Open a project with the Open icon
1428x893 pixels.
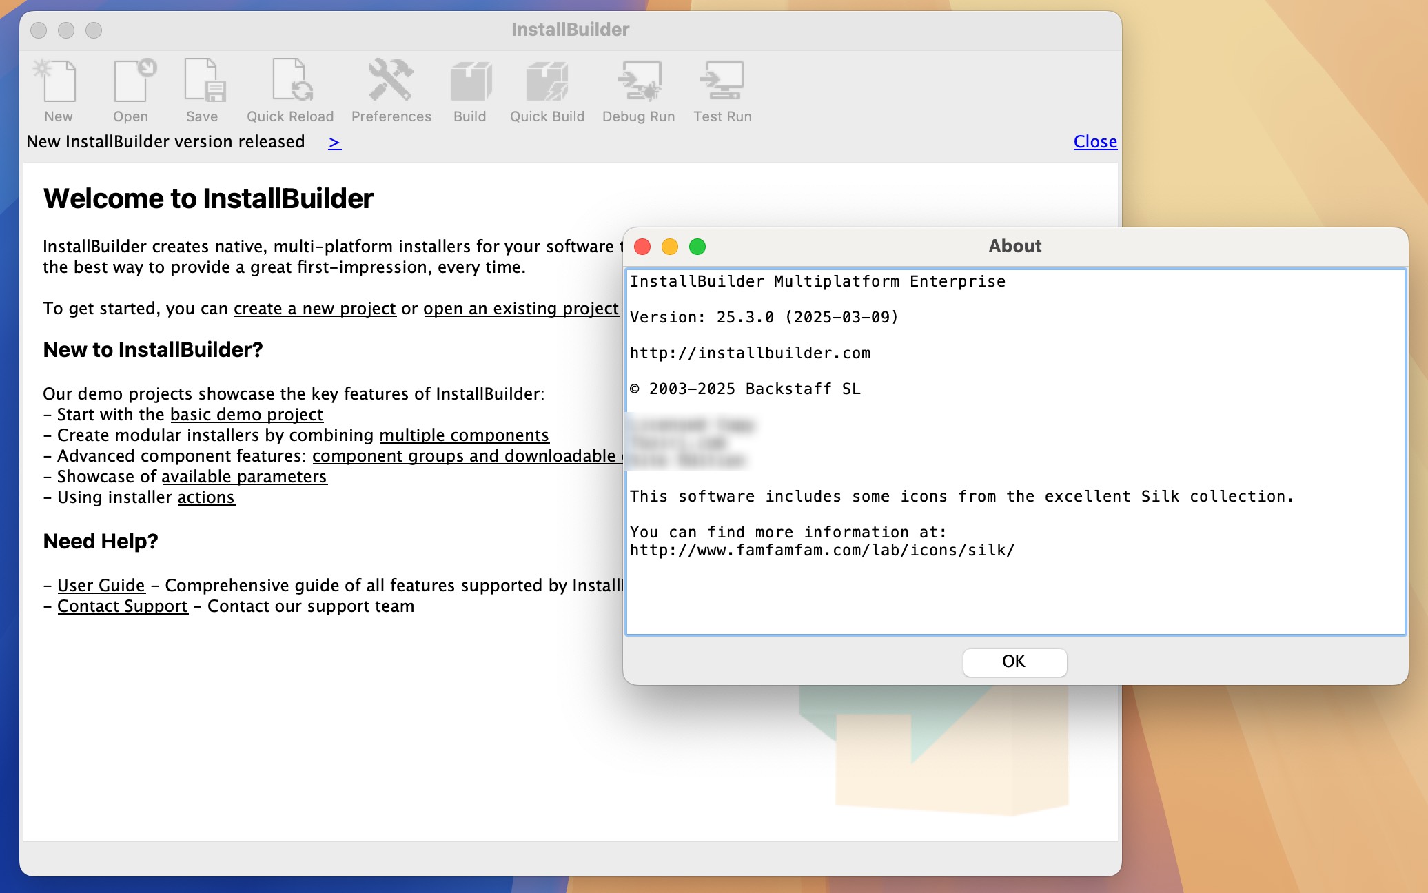[131, 91]
